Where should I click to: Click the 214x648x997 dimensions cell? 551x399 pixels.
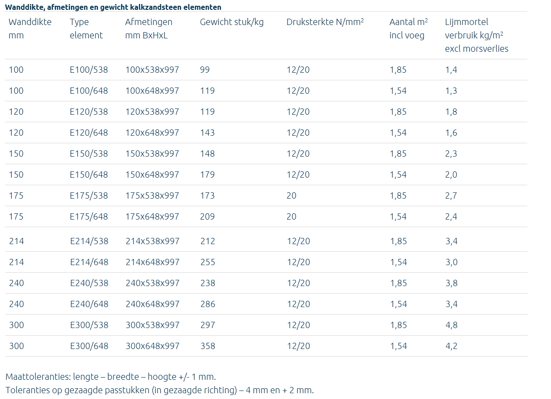[x=152, y=262]
